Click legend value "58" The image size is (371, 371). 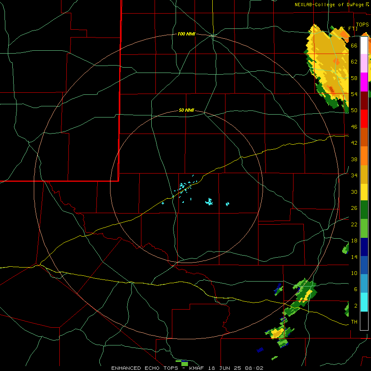[x=354, y=78]
